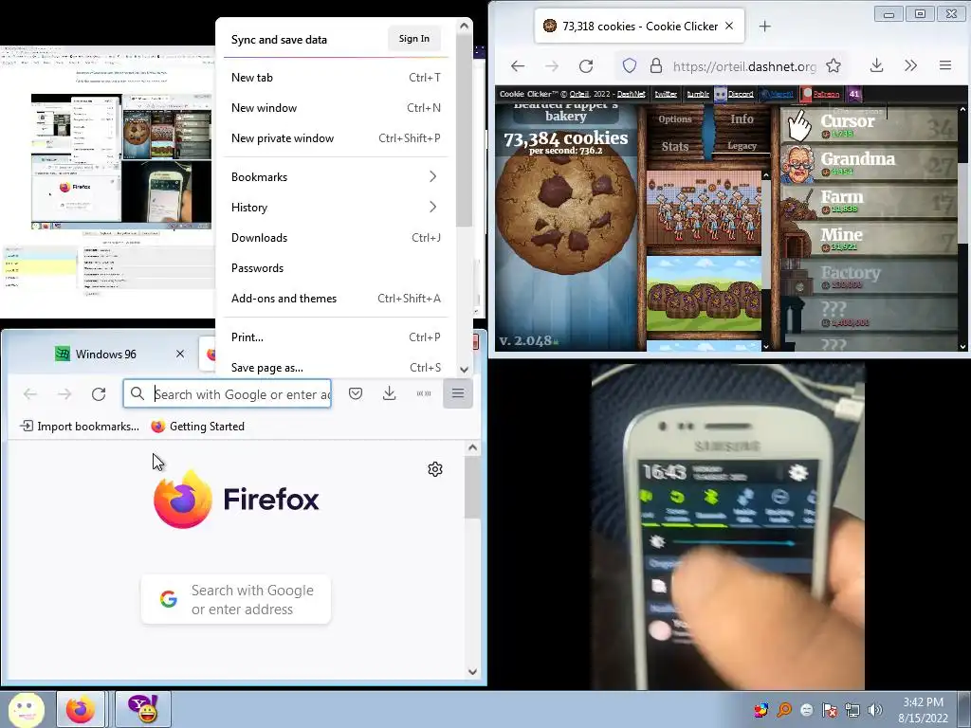
Task: Choose Print... in the Firefox menu
Action: click(x=336, y=337)
